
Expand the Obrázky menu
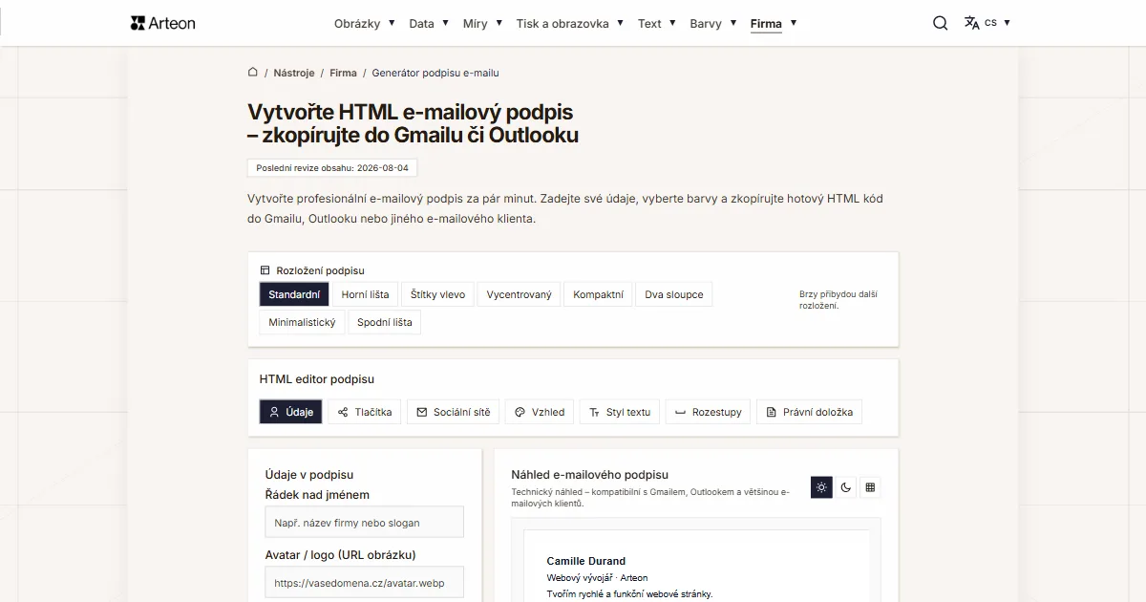pyautogui.click(x=365, y=24)
